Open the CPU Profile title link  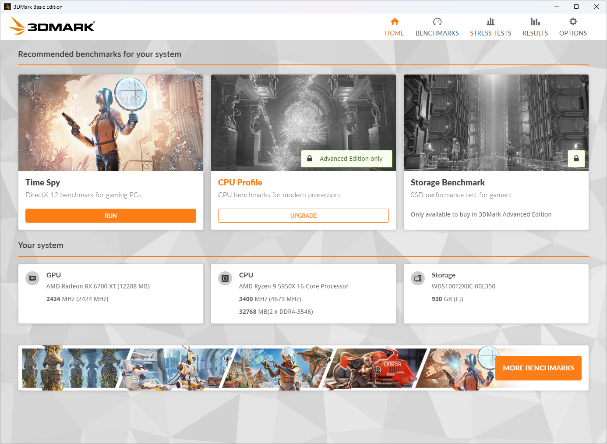click(240, 182)
